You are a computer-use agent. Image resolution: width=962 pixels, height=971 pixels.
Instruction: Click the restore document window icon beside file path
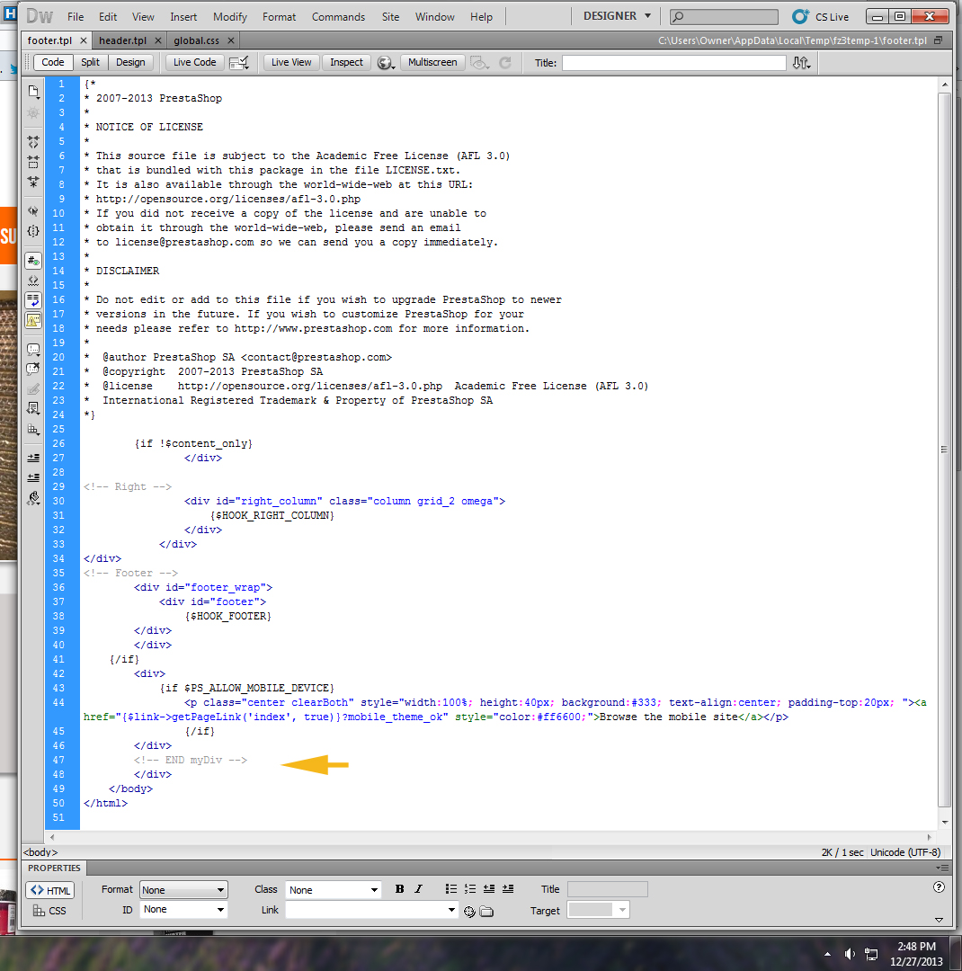(939, 40)
